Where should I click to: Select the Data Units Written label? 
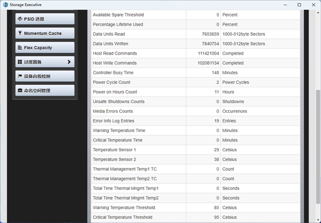pos(110,43)
